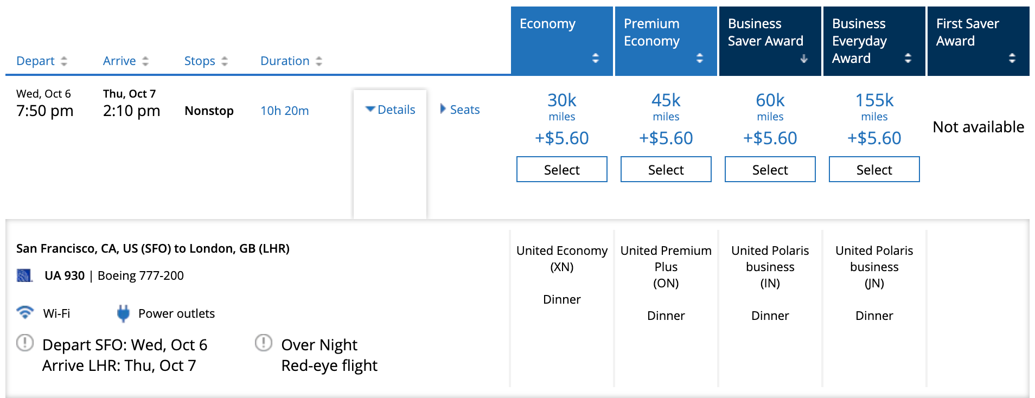Click the Arrive column sort arrows
1035x398 pixels.
pos(145,61)
